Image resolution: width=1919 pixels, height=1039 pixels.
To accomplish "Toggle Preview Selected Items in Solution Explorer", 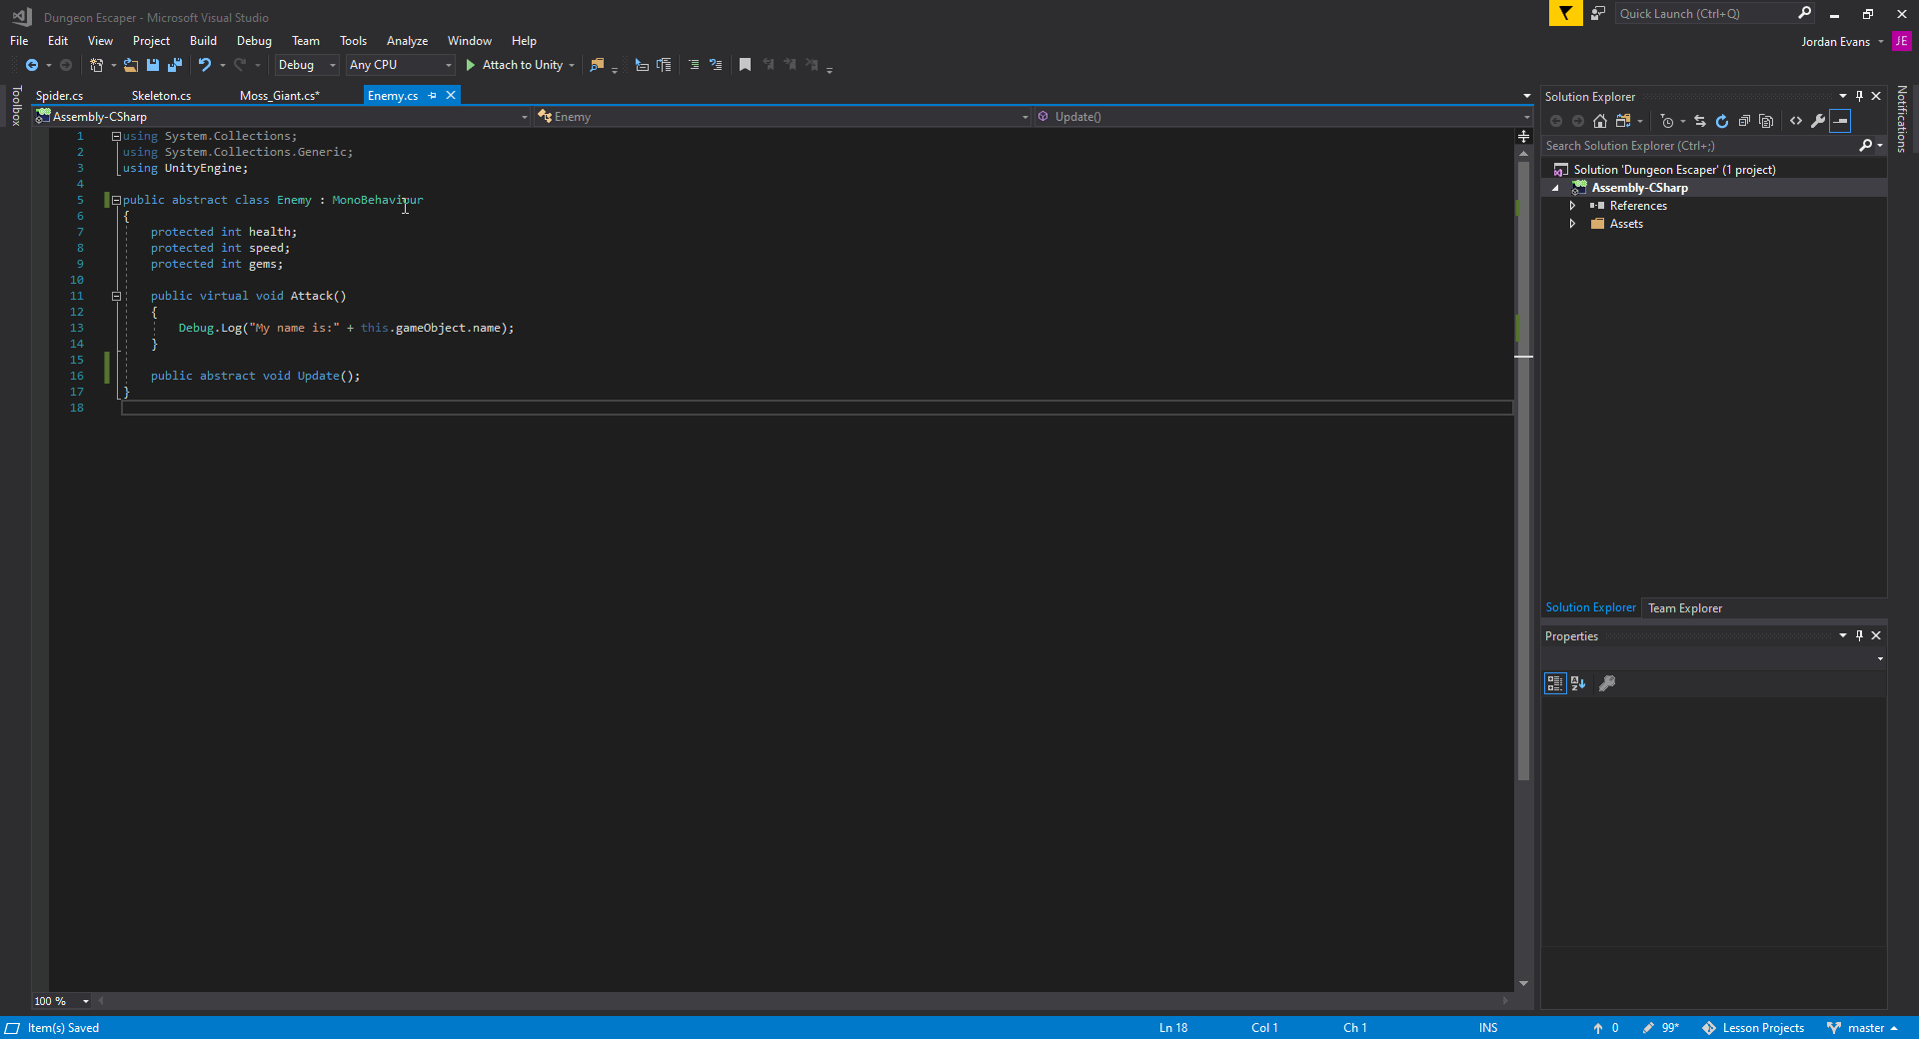I will tap(1840, 121).
